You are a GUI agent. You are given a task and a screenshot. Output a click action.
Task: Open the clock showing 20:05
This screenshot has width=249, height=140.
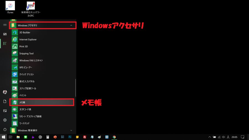click(x=234, y=137)
